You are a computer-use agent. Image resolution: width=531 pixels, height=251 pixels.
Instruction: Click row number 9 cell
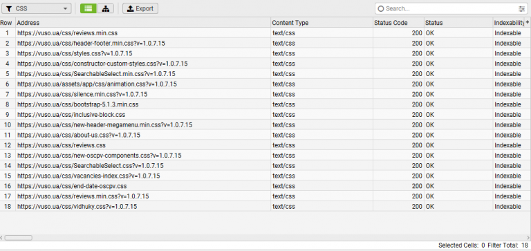[8, 115]
